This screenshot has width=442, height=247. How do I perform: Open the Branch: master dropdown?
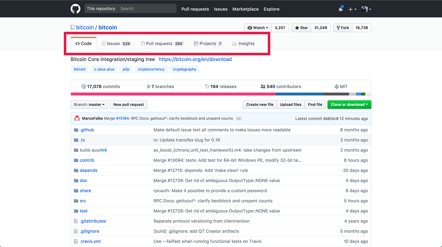click(x=89, y=104)
